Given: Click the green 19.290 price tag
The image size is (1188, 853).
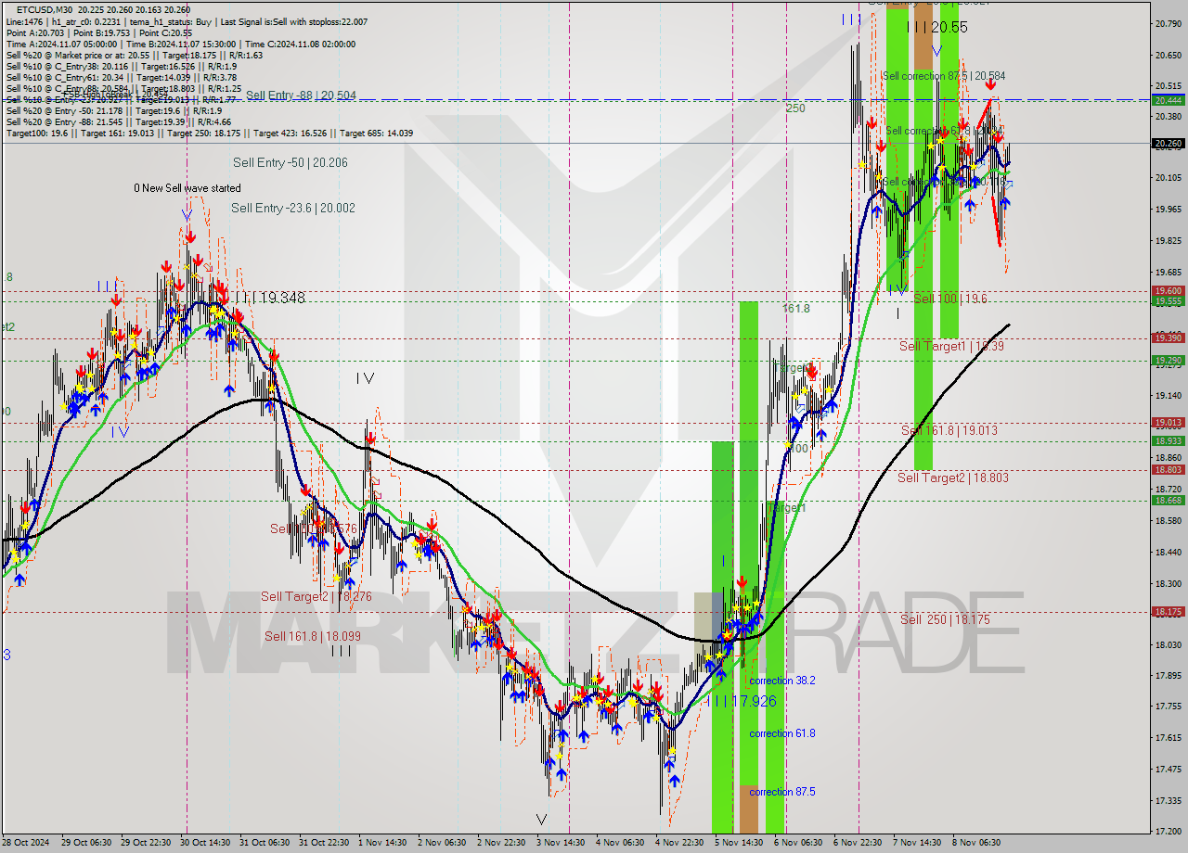Looking at the screenshot, I should (1168, 361).
